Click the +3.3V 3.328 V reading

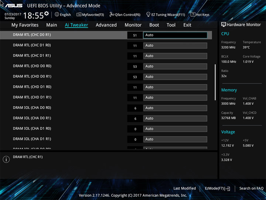point(226,160)
